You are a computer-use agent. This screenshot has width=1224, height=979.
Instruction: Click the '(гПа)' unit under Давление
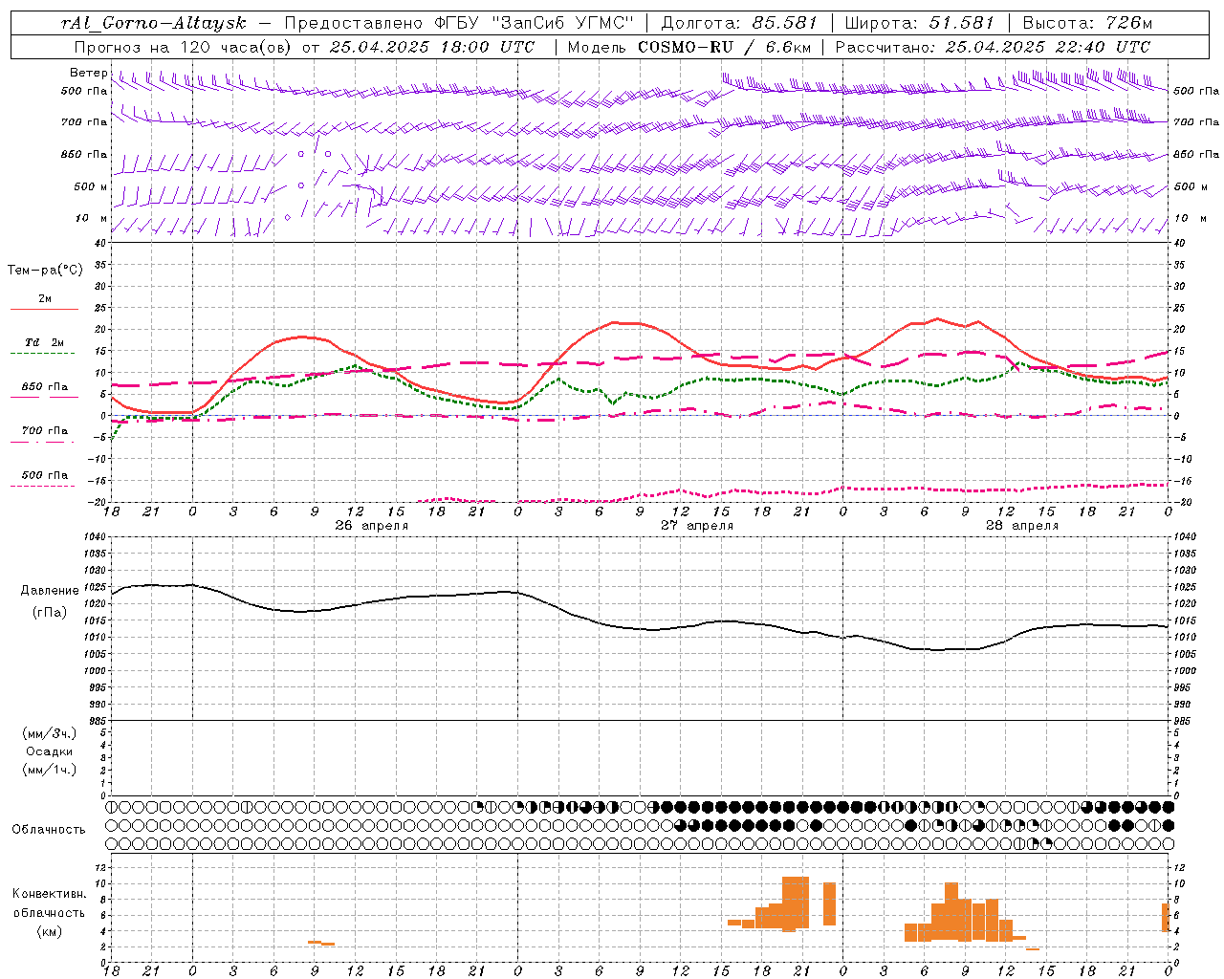click(50, 613)
